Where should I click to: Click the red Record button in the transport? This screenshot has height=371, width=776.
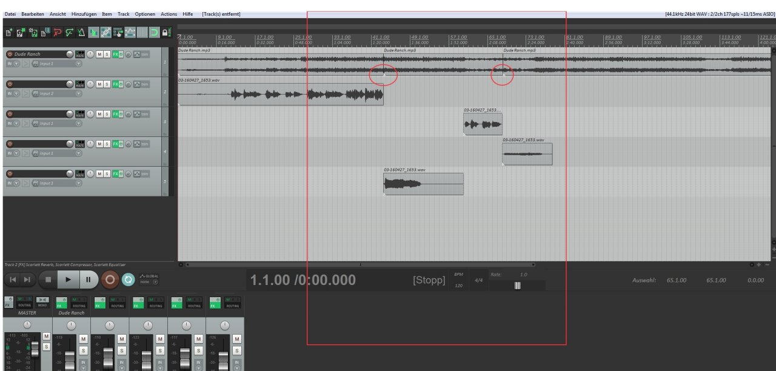(110, 279)
